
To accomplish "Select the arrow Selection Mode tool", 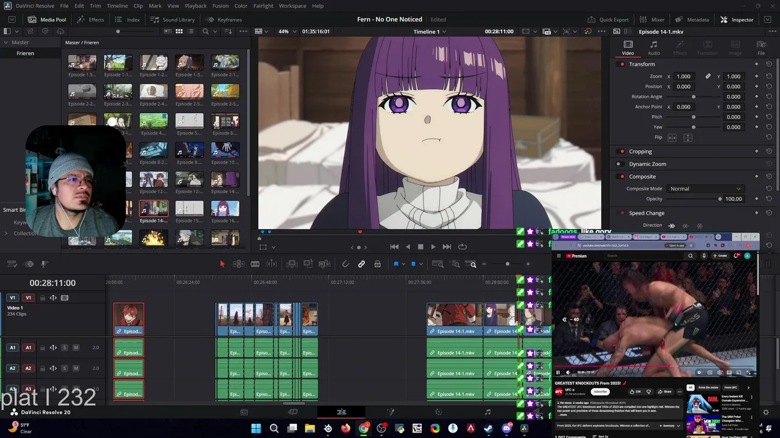I will (x=222, y=264).
